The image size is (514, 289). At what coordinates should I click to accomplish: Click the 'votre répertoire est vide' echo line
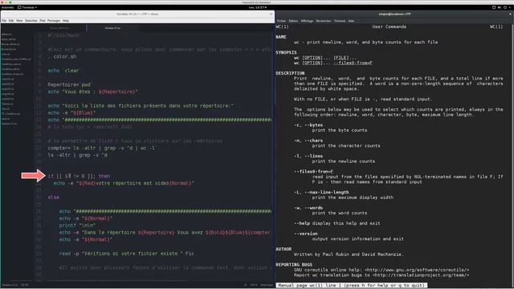(x=124, y=184)
